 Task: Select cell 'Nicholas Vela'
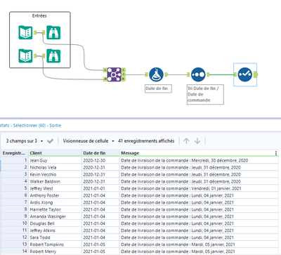click(x=55, y=167)
